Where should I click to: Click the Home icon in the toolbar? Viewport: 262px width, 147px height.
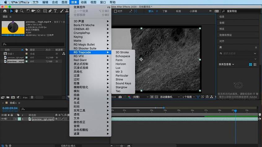click(x=5, y=11)
